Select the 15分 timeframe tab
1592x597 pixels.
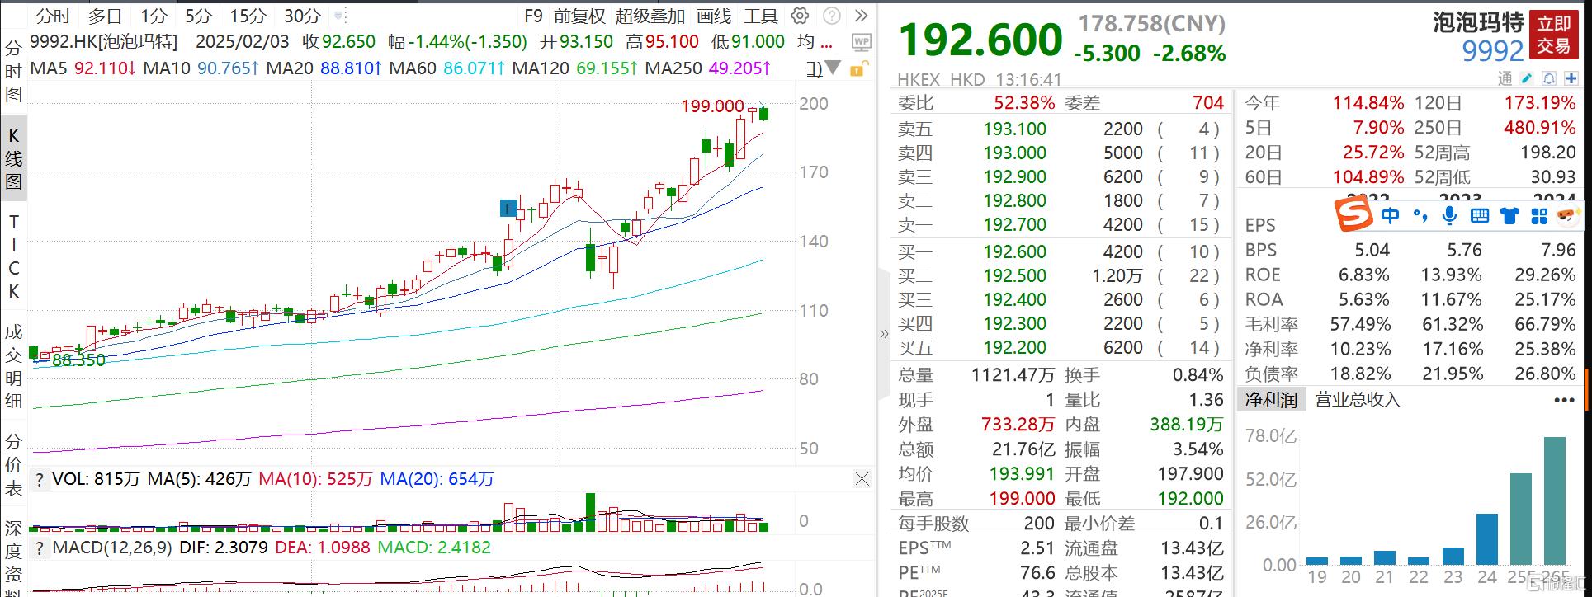click(x=248, y=16)
